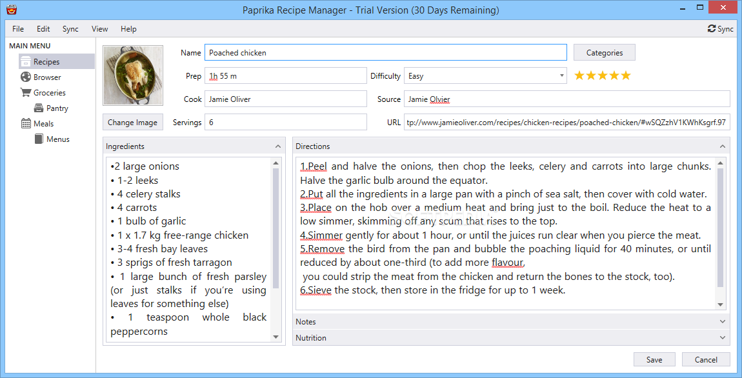
Task: Click the Categories button
Action: click(605, 52)
